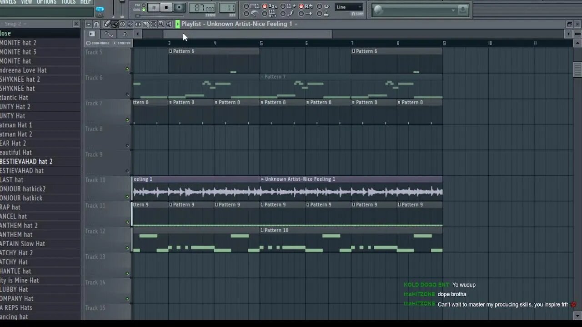This screenshot has width=582, height=327.
Task: Mute Track 5 via its green dot
Action: (x=127, y=69)
